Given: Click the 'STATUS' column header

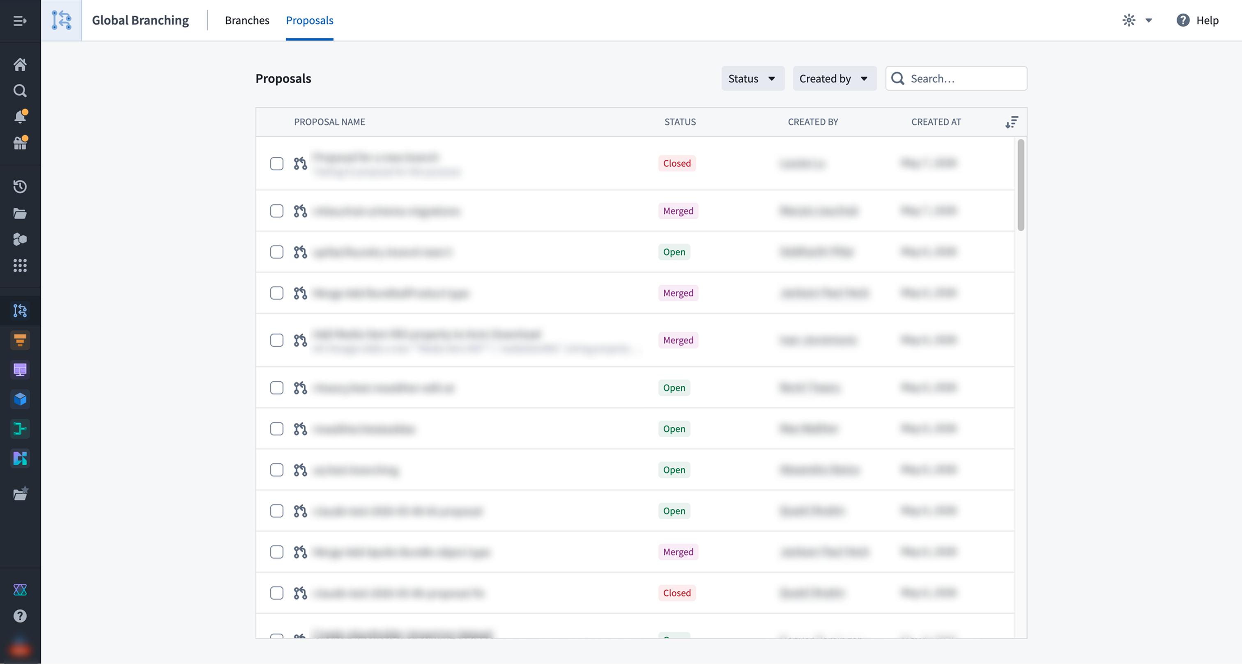Looking at the screenshot, I should pyautogui.click(x=680, y=122).
